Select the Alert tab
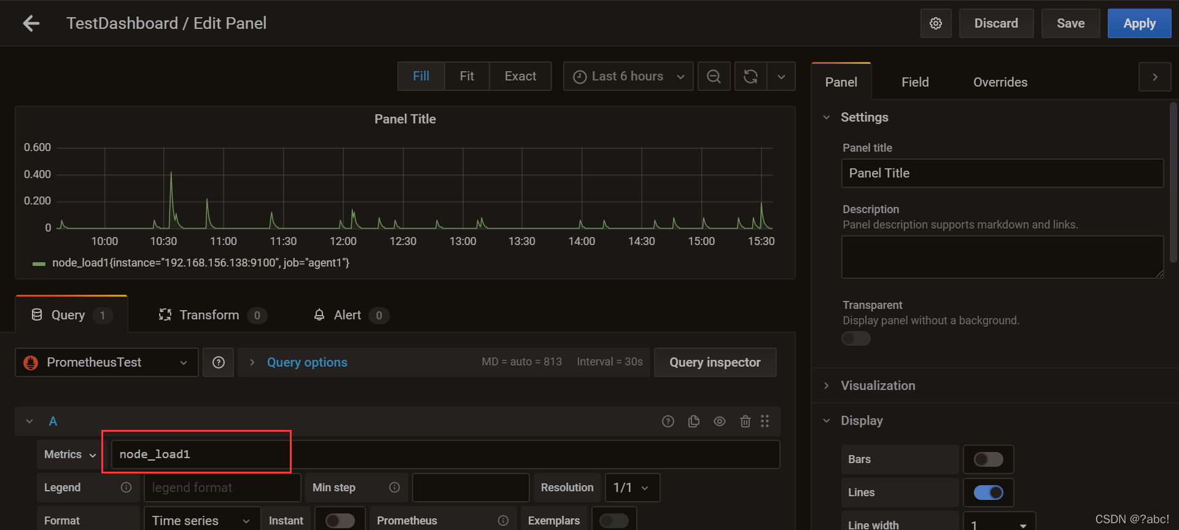The height and width of the screenshot is (530, 1179). [351, 315]
